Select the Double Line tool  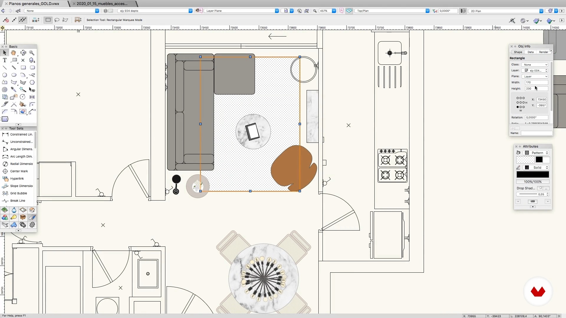pos(14,67)
